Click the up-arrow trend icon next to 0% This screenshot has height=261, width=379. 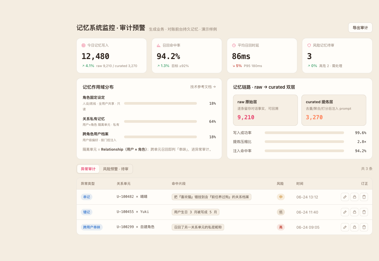click(309, 66)
